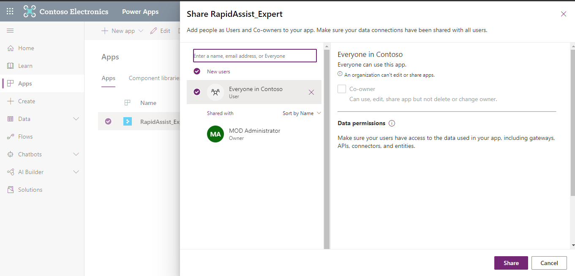The width and height of the screenshot is (575, 276).
Task: Click the Share button
Action: coord(511,263)
